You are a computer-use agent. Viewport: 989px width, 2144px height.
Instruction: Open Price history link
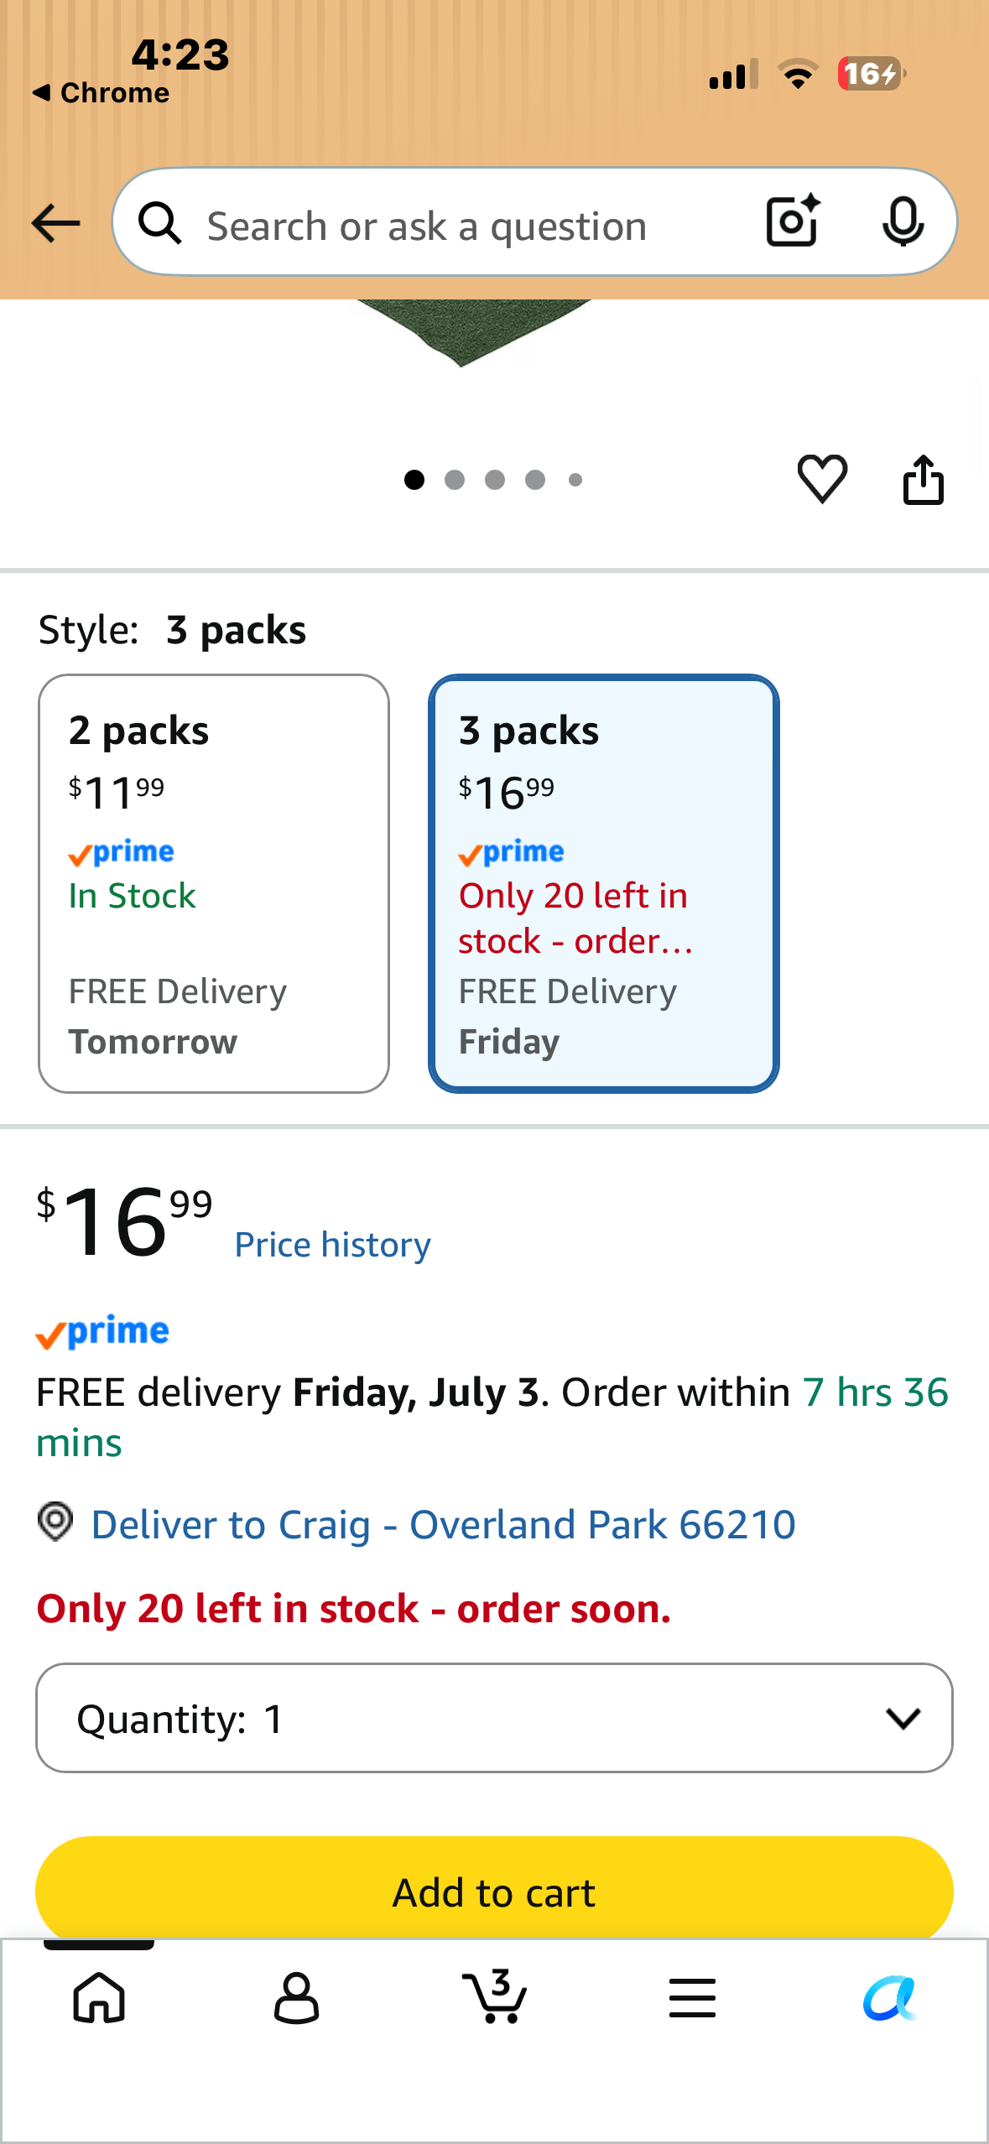pyautogui.click(x=332, y=1245)
